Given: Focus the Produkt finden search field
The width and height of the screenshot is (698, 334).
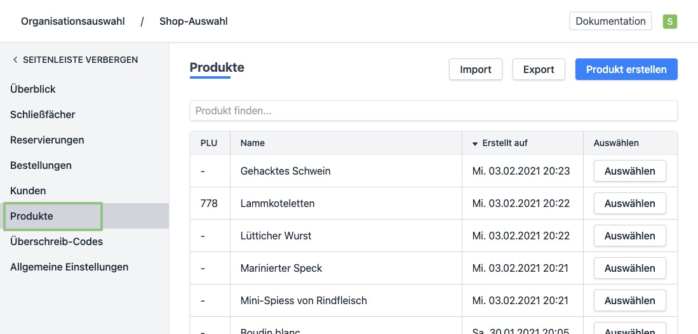Looking at the screenshot, I should pos(433,110).
